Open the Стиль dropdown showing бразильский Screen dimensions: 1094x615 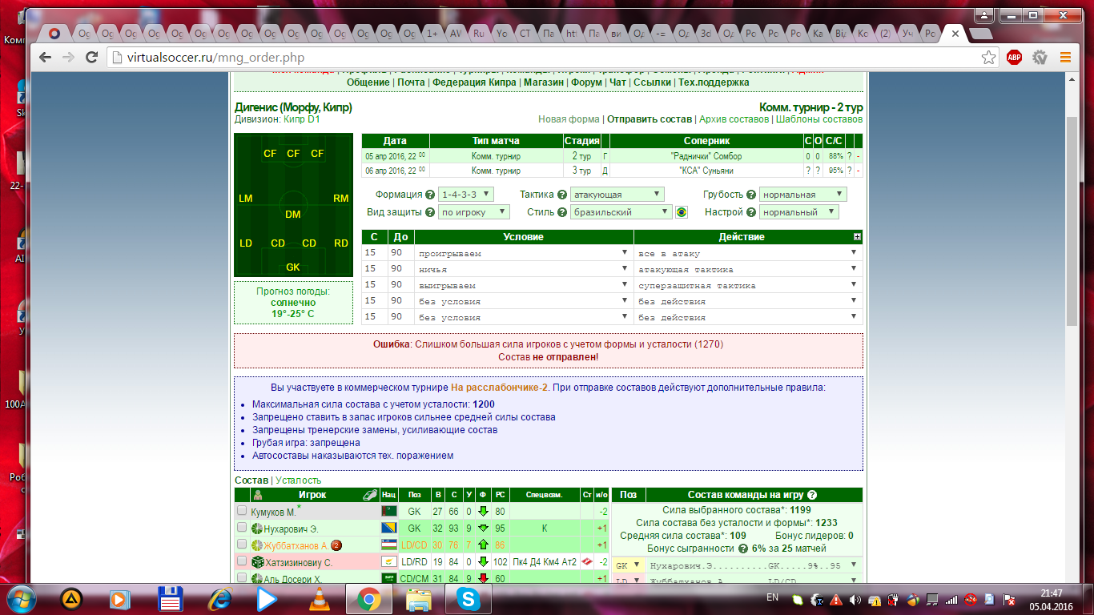coord(621,212)
